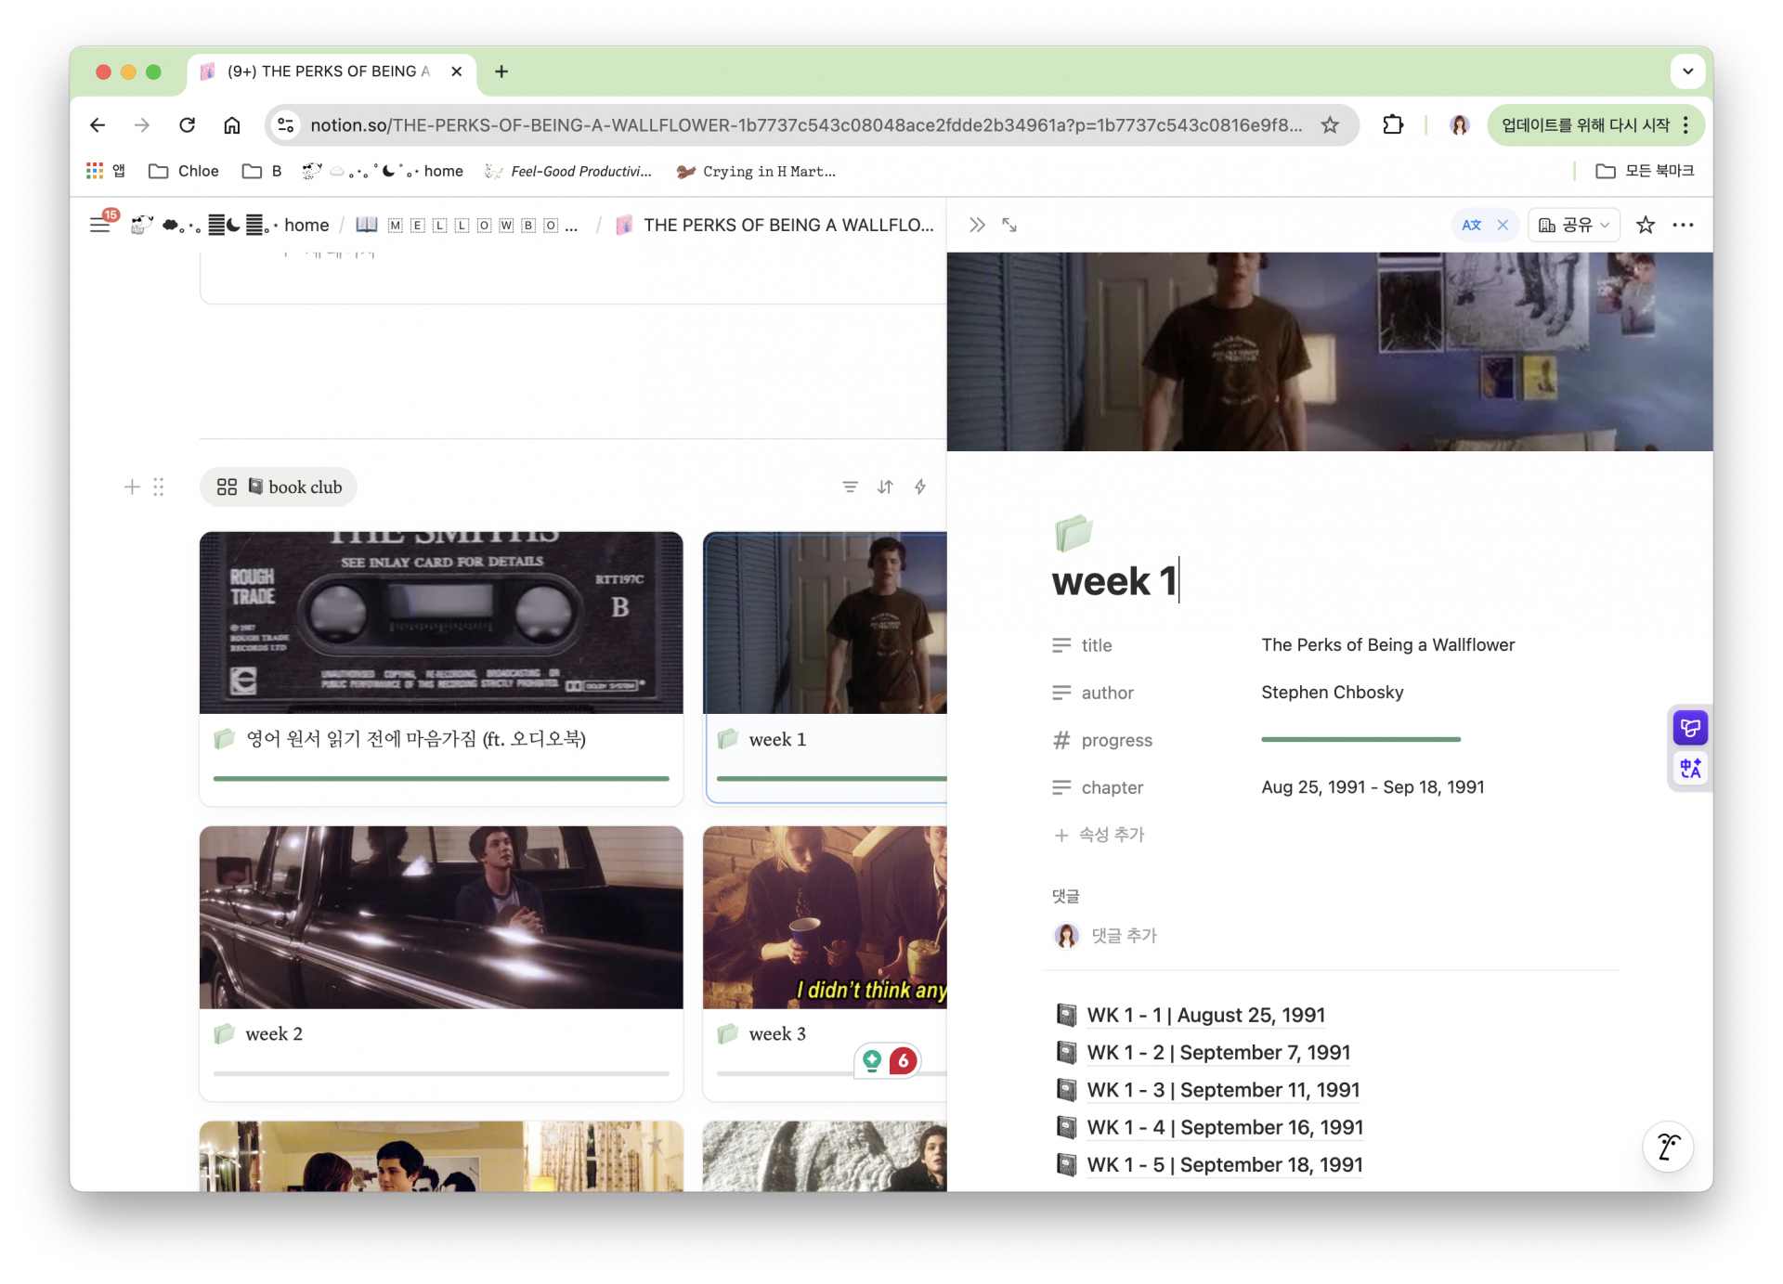Open WK 1 - 3 | September 11, 1991
Viewport: 1783px width, 1284px height.
click(x=1223, y=1090)
